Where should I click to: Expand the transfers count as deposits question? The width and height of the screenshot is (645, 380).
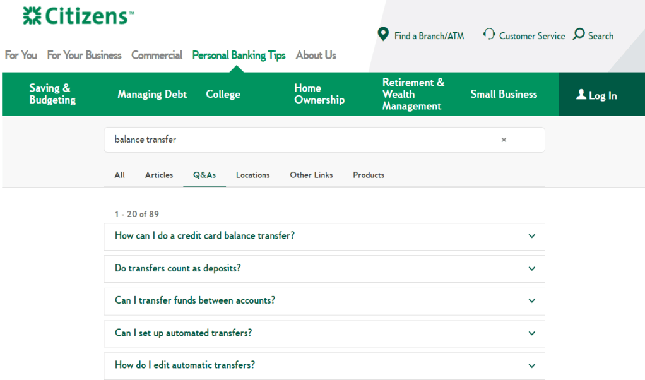[x=531, y=268]
